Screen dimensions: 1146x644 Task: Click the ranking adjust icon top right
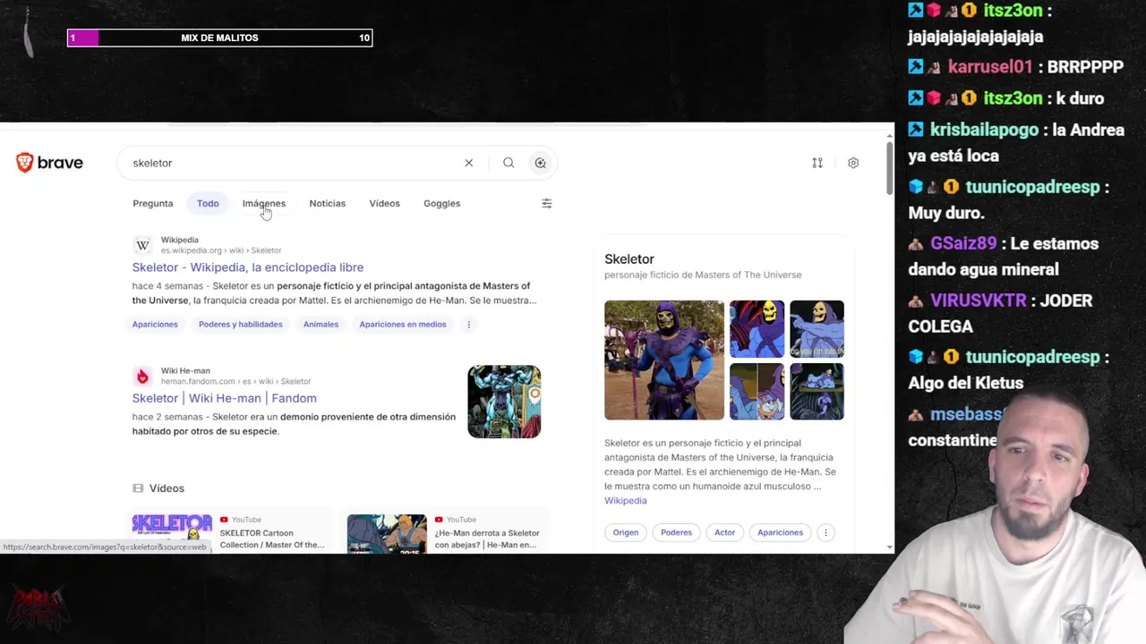point(817,163)
